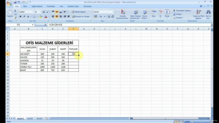The image size is (219, 123).
Task: Click the top align icon
Action: pyautogui.click(x=53, y=12)
